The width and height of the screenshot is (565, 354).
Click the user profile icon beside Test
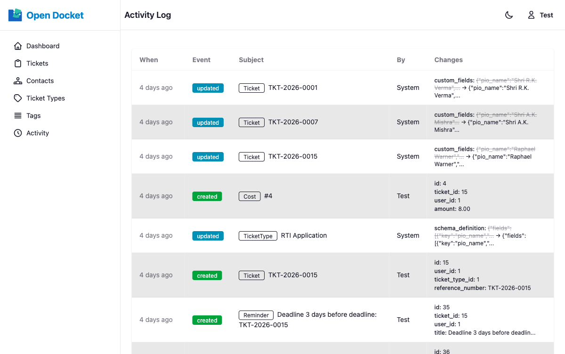pyautogui.click(x=531, y=15)
